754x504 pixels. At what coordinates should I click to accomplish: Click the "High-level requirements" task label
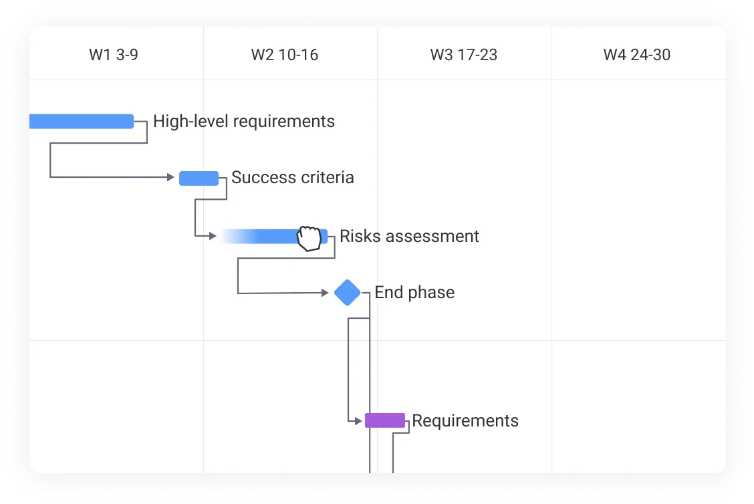[x=244, y=121]
